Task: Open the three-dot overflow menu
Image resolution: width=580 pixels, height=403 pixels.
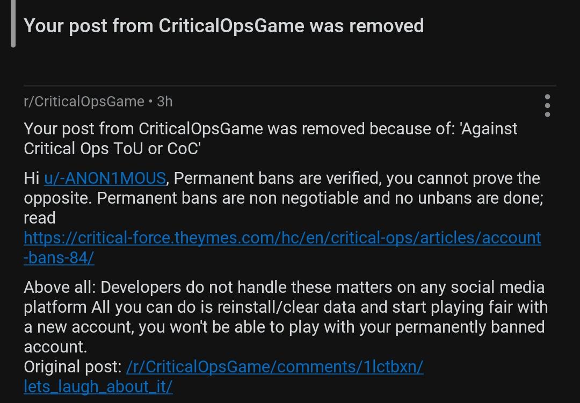Action: click(547, 105)
